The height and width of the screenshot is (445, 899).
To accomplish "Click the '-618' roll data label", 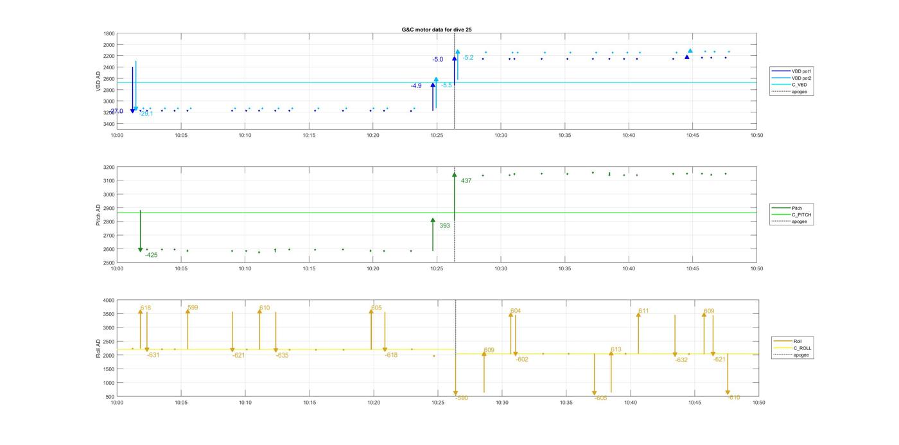I will pos(391,355).
